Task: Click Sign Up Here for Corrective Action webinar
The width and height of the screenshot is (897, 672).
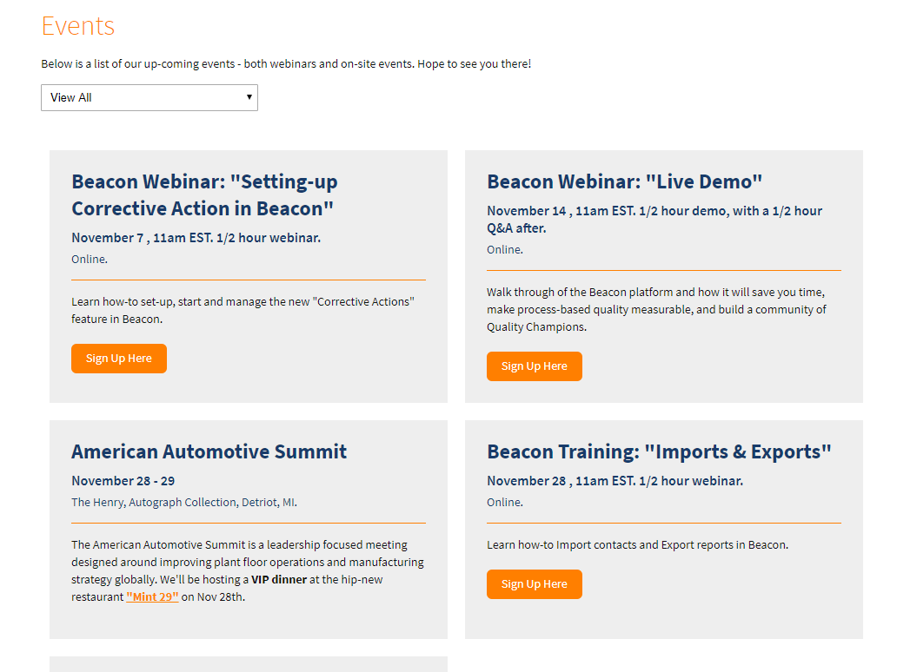Action: pyautogui.click(x=119, y=359)
